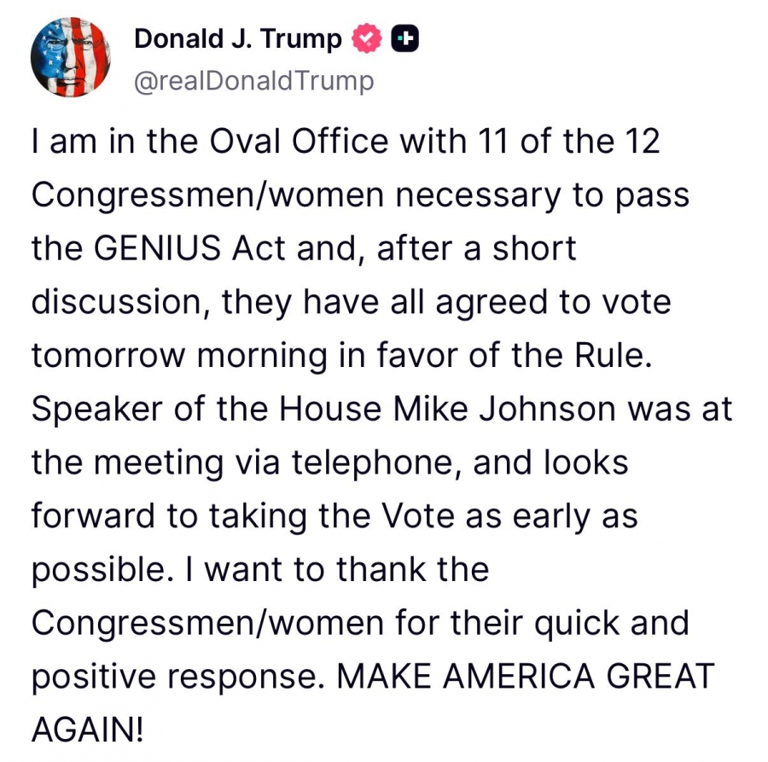This screenshot has width=768, height=762.
Task: Click the name "Mike Johnson" in post
Action: 504,409
